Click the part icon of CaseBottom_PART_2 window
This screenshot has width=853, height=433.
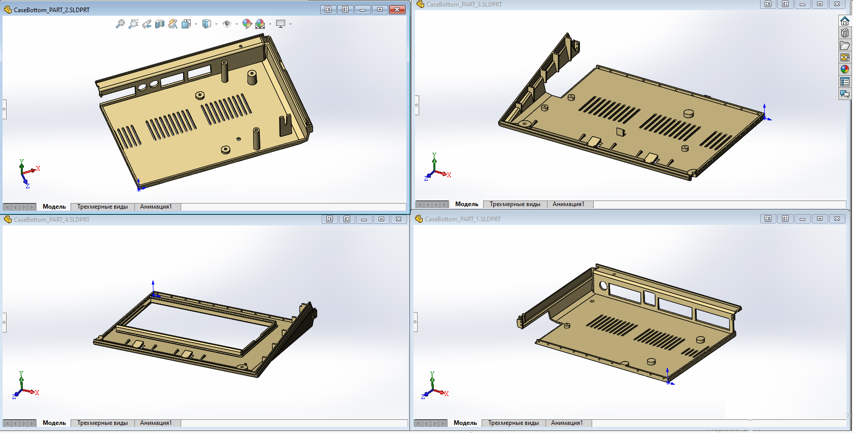pos(8,10)
